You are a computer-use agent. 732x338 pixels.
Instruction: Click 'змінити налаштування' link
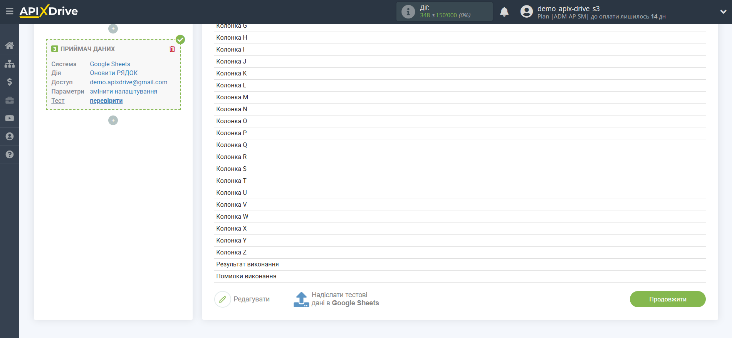pyautogui.click(x=123, y=91)
